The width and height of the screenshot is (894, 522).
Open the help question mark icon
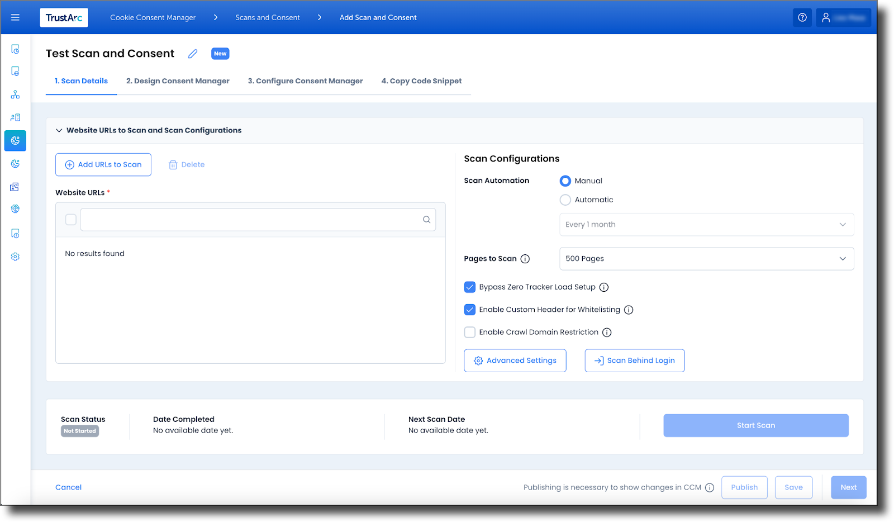coord(802,17)
